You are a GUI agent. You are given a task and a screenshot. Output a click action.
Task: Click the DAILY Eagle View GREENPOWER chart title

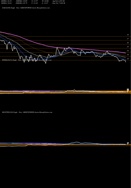26,8
